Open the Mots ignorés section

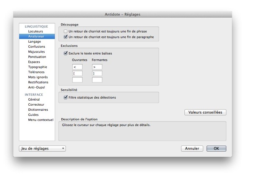pos(38,77)
